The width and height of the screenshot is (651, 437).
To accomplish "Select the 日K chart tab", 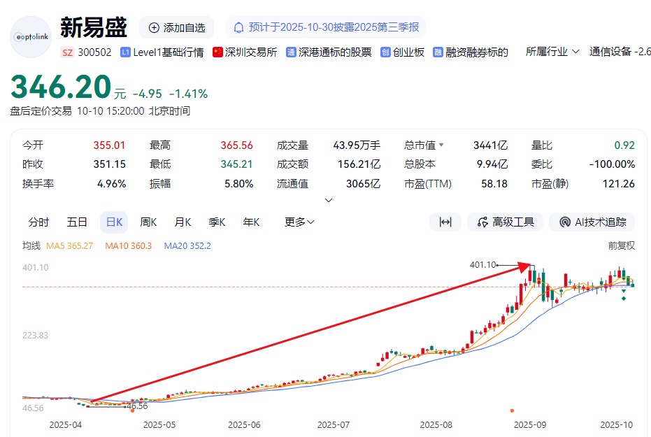I will click(114, 222).
